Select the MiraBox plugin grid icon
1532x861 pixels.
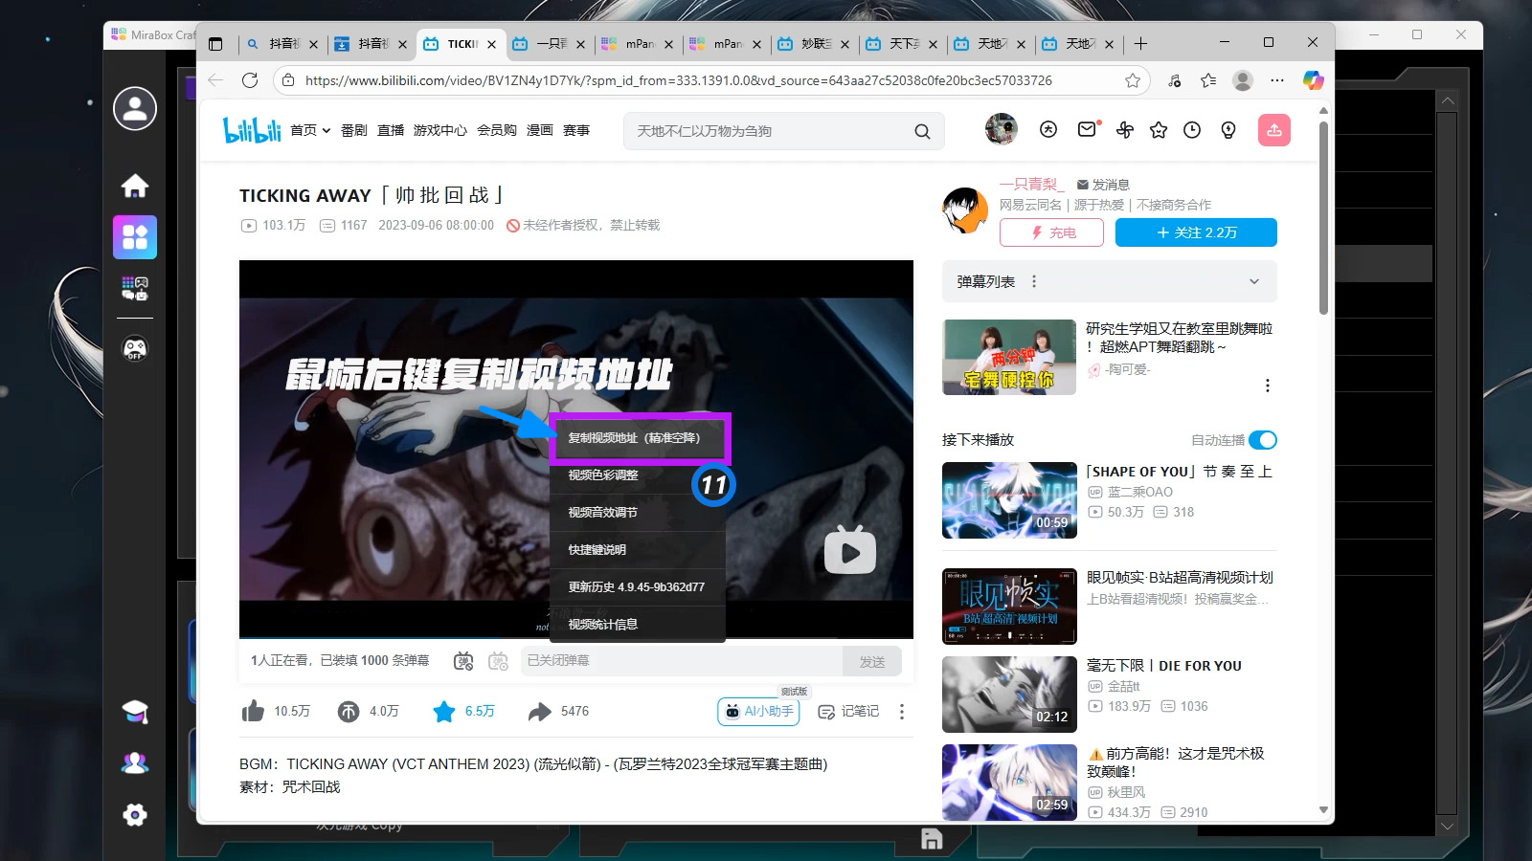[x=135, y=237]
